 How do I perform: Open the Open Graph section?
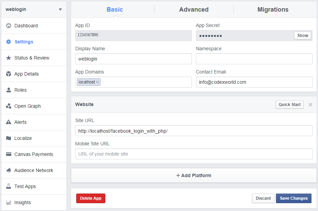click(x=34, y=106)
